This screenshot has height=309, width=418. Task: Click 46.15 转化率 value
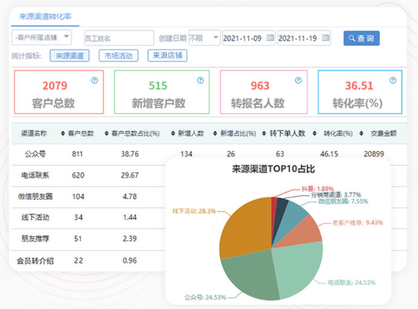point(329,154)
